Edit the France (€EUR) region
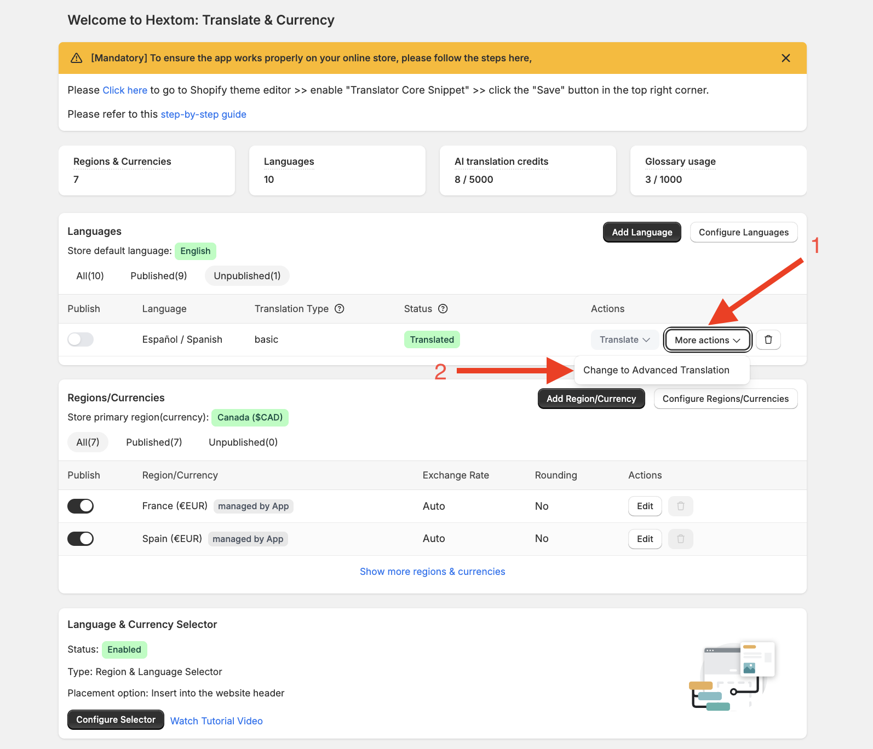 coord(645,506)
